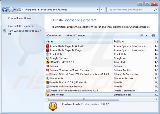Click the HMA! Pro VPN icon
The image size is (160, 114).
point(48,62)
